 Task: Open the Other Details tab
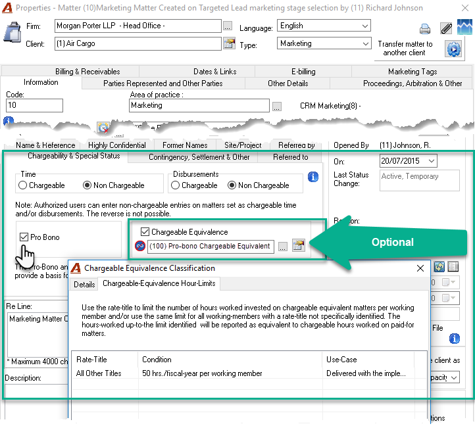tap(287, 83)
